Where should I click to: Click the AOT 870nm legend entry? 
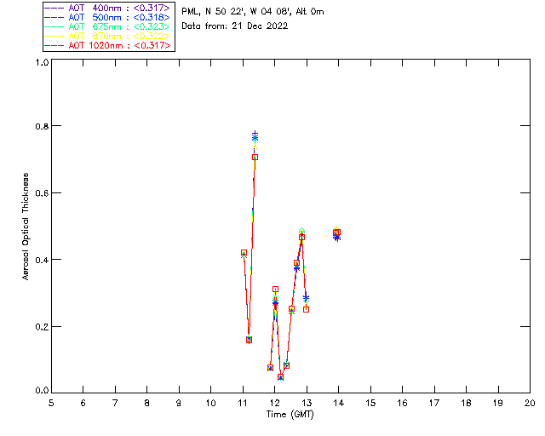[x=108, y=36]
